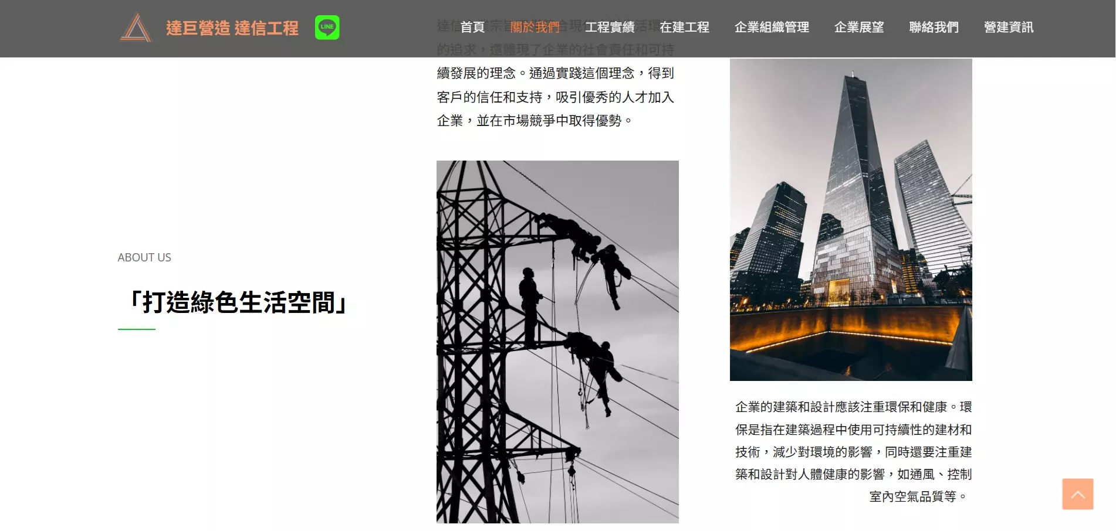Viewport: 1116px width, 531px height.
Task: Click the skyscraper building photo
Action: pyautogui.click(x=851, y=219)
